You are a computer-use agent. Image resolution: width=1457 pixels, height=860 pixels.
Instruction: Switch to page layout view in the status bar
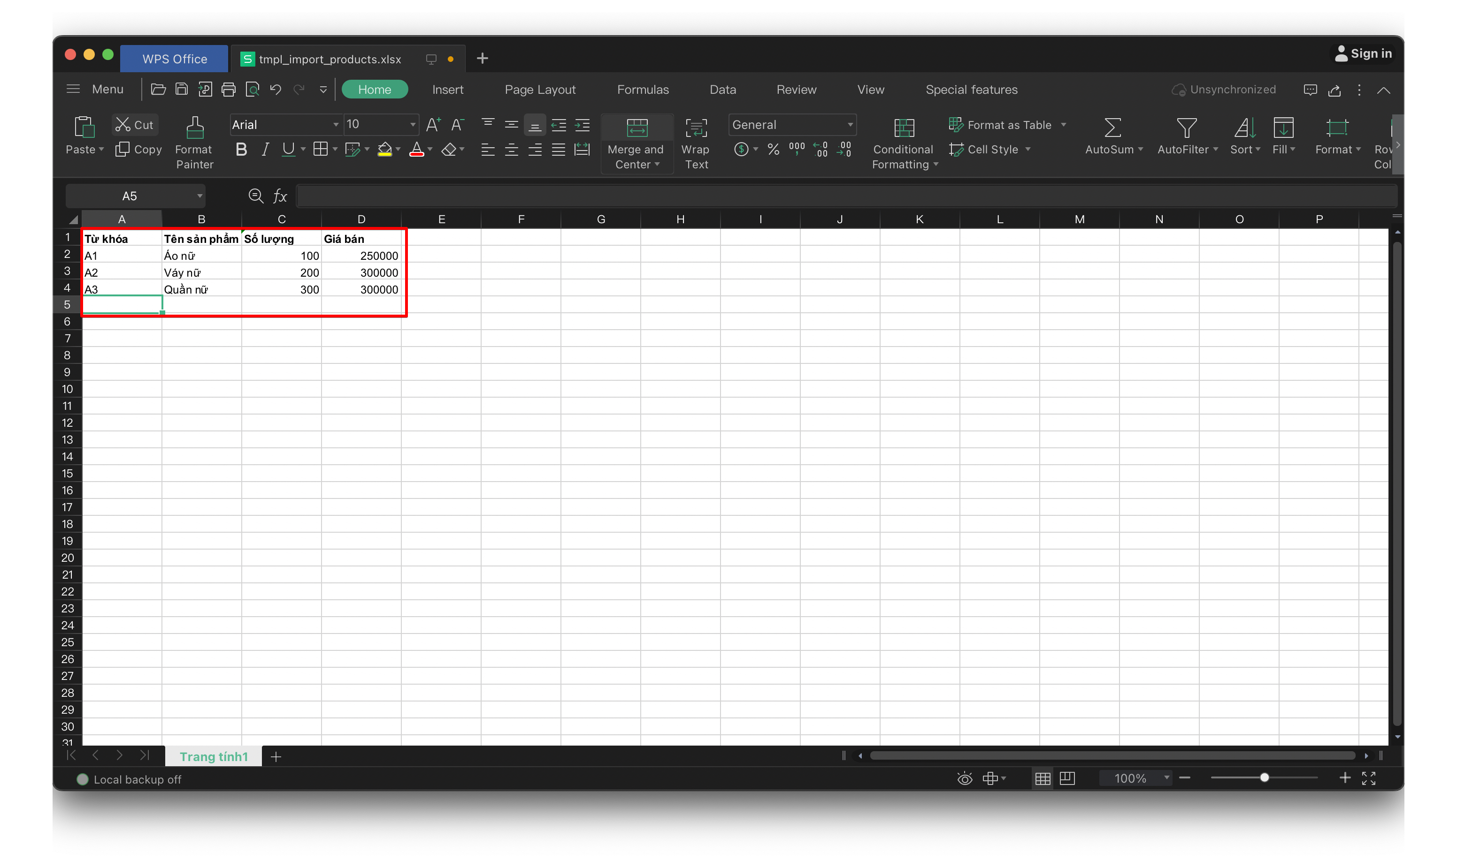click(1067, 778)
